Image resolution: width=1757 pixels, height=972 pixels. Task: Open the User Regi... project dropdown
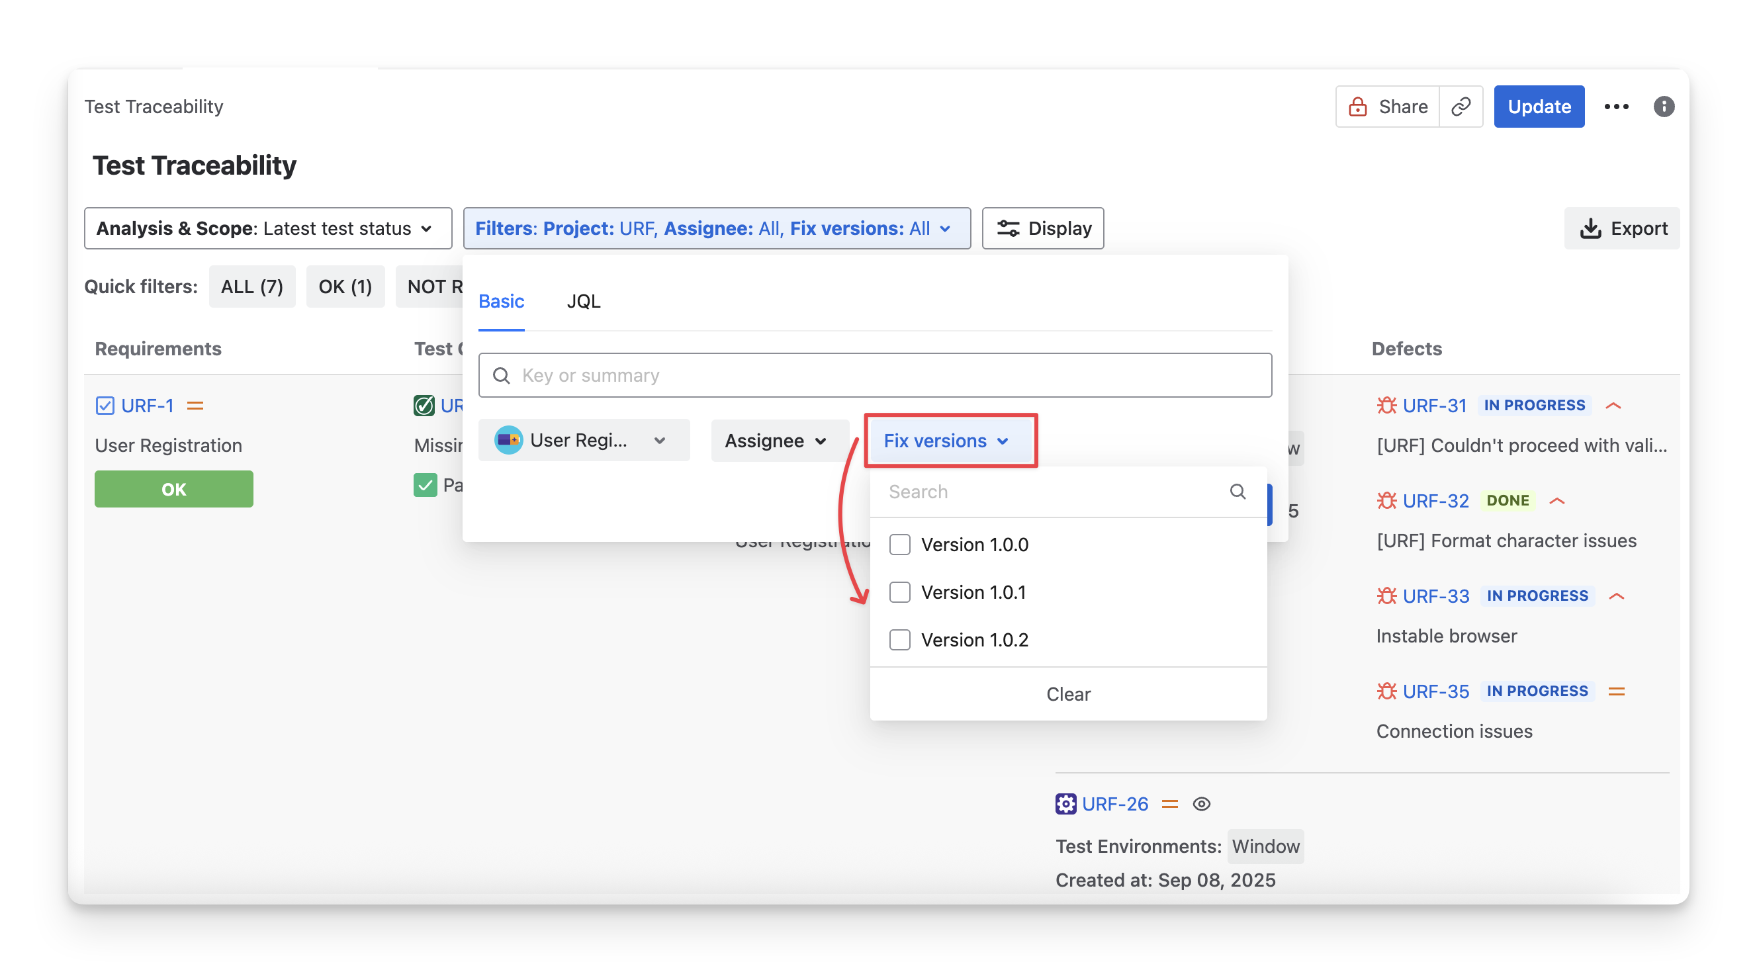coord(583,441)
